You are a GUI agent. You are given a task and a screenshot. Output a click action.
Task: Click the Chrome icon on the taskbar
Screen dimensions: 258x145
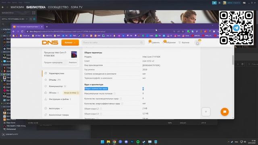pyautogui.click(x=114, y=142)
